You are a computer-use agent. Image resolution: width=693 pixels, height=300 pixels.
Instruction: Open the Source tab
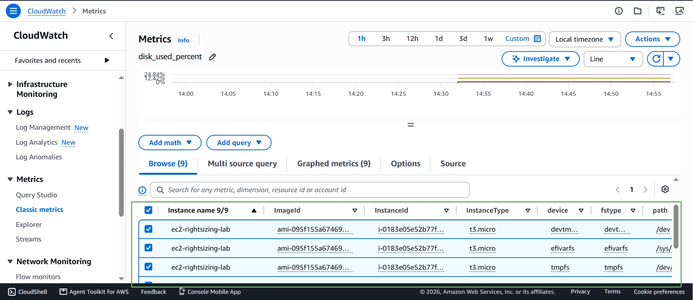[453, 164]
